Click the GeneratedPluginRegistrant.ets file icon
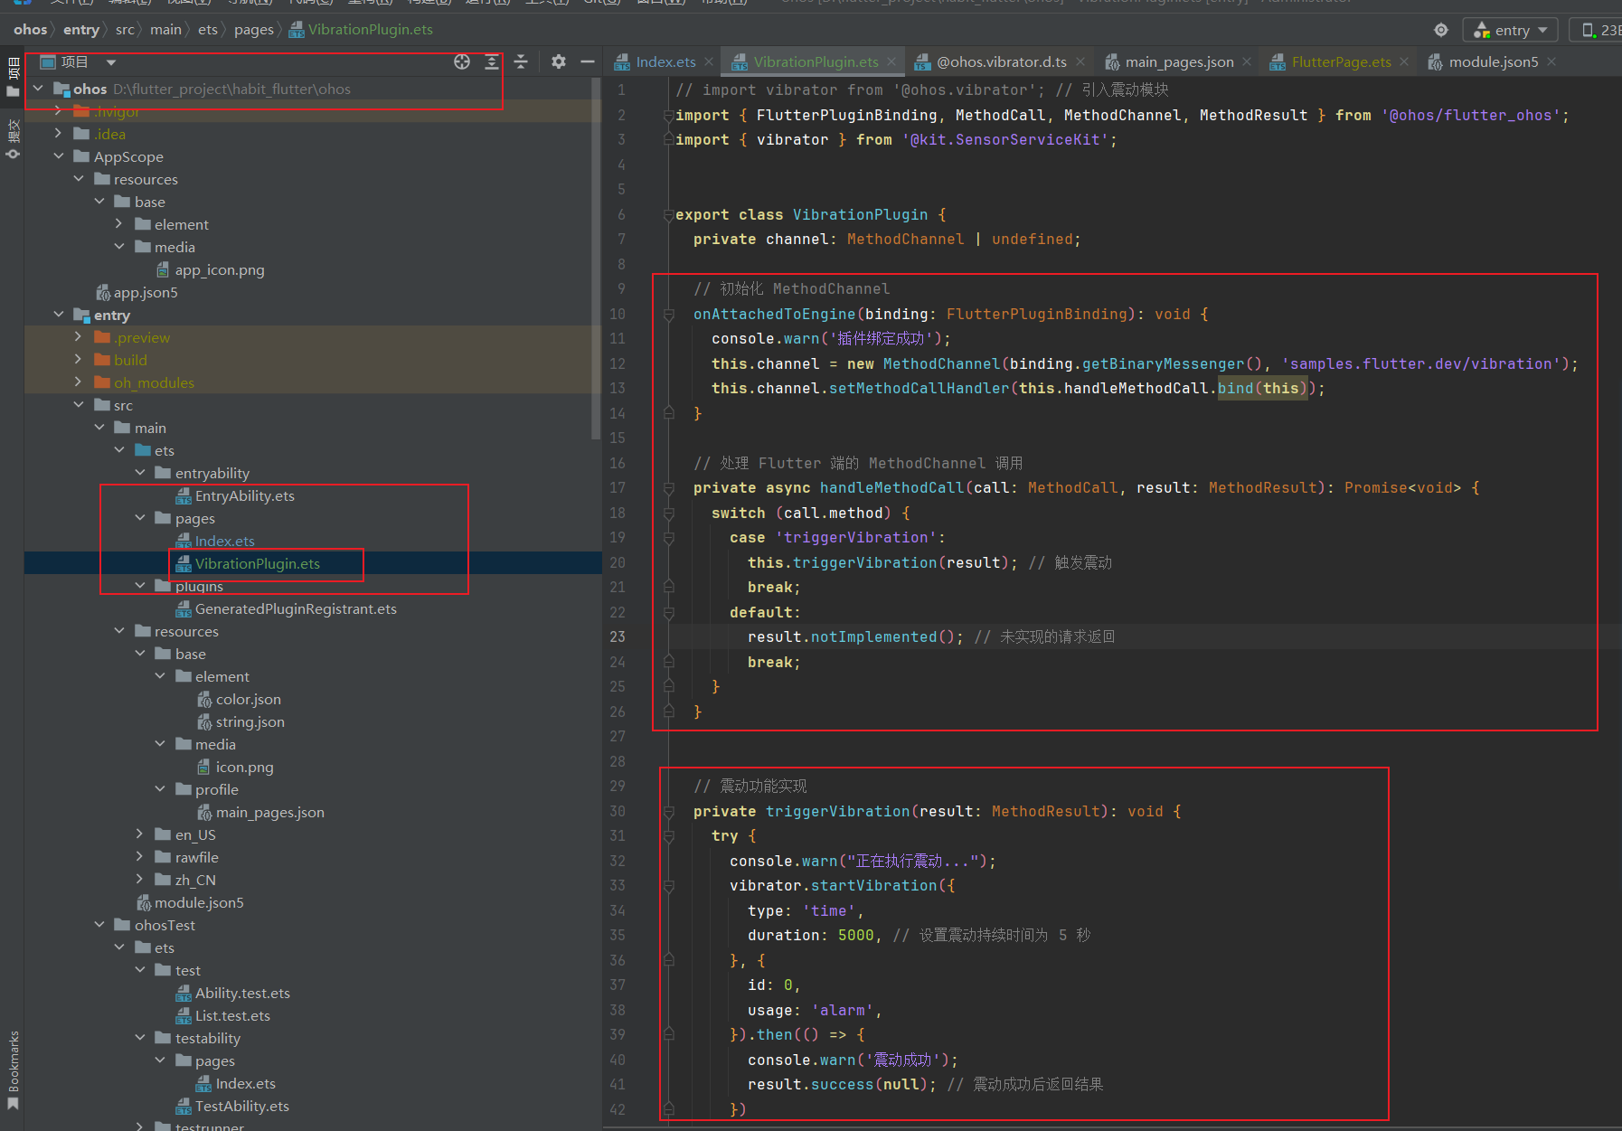The image size is (1622, 1131). tap(184, 608)
